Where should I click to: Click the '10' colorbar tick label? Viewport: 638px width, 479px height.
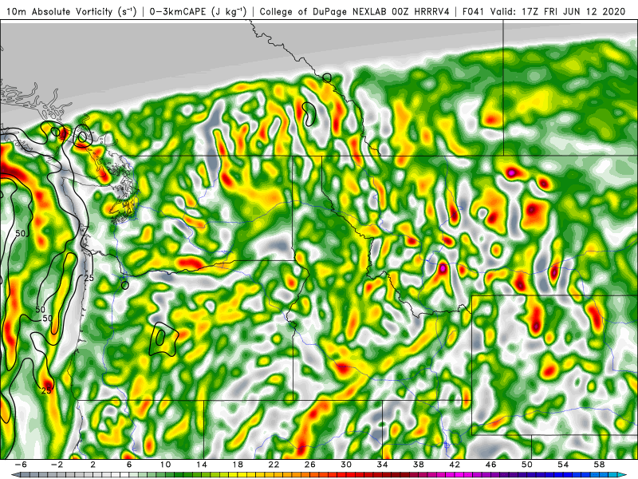click(x=165, y=465)
